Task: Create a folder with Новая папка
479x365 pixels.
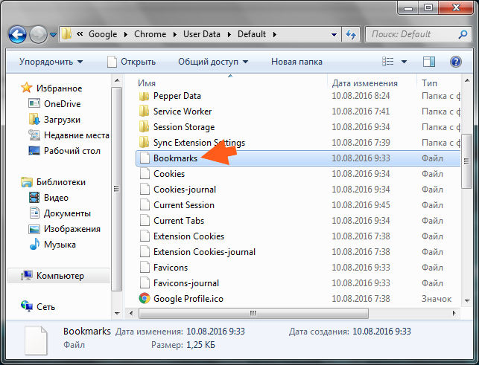Action: 296,62
